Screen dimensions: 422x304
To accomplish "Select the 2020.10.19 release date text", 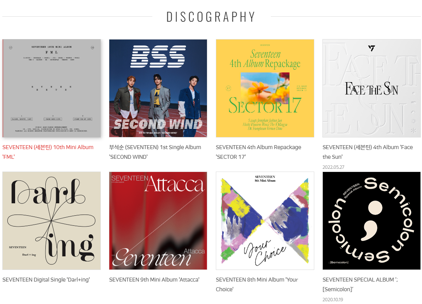I will (332, 299).
